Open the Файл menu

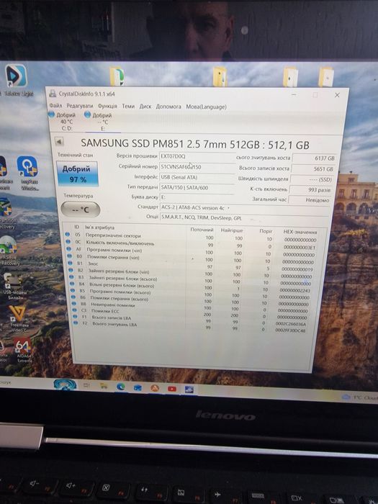click(x=55, y=105)
